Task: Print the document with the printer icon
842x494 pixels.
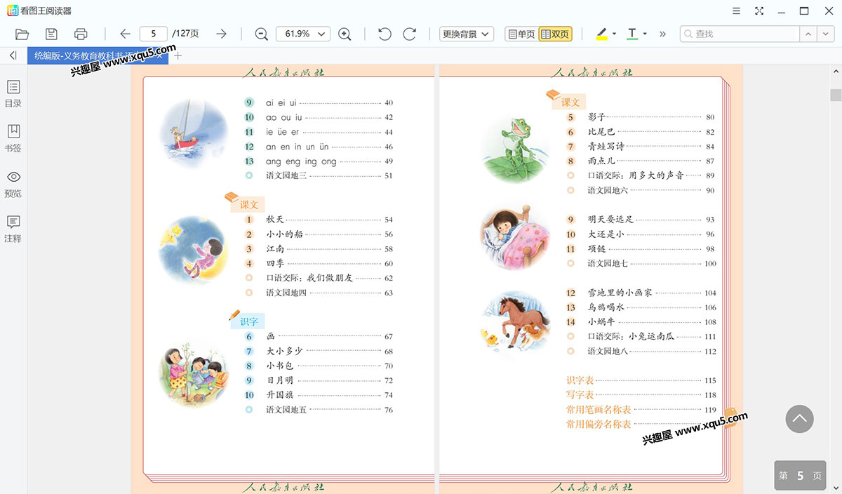Action: 81,34
